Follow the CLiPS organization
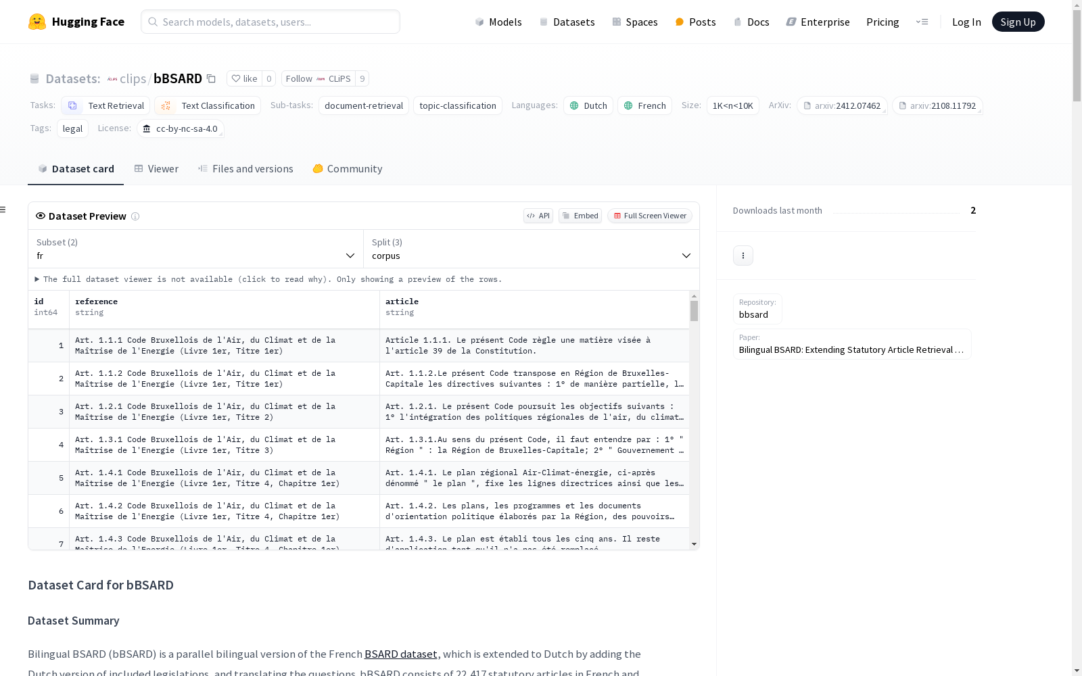 click(x=318, y=78)
